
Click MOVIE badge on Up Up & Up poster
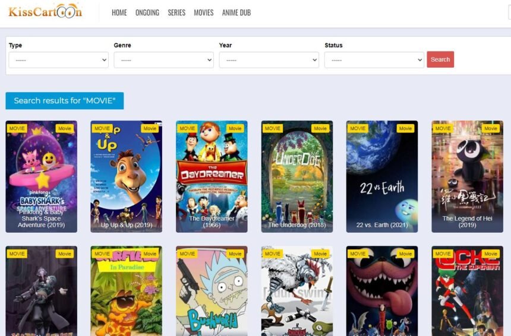102,128
